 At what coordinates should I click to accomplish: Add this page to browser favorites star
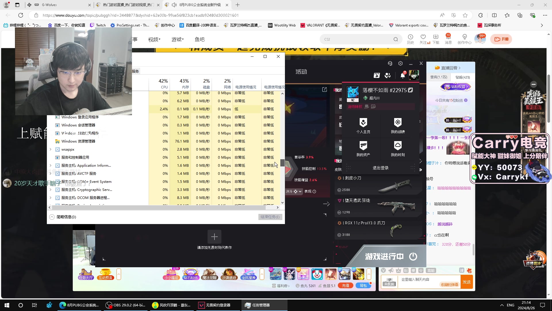tap(465, 15)
